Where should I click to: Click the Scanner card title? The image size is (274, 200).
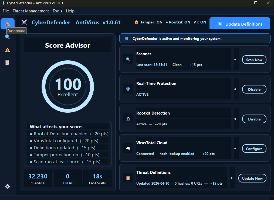point(144,54)
